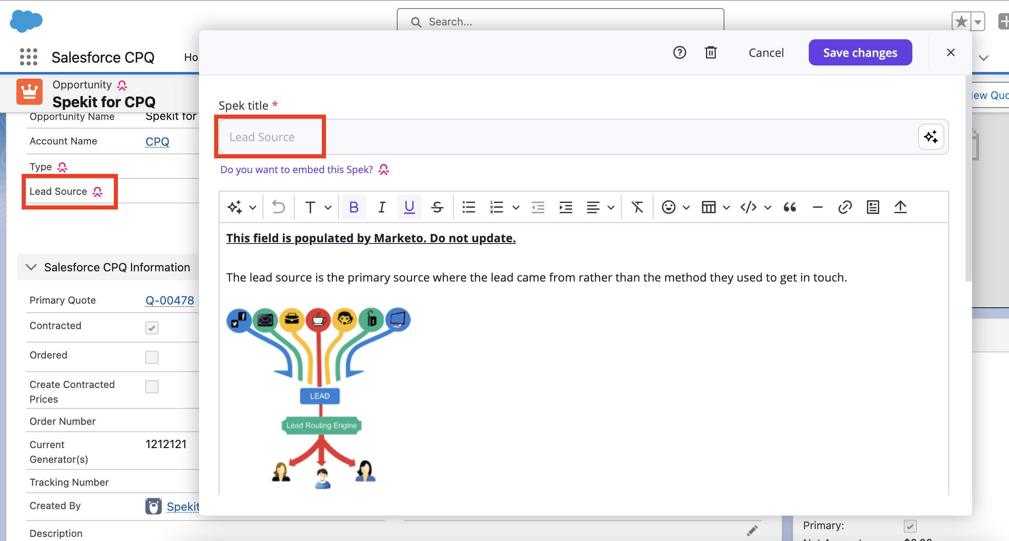The height and width of the screenshot is (541, 1009).
Task: Delete the Spek with trash icon
Action: [x=711, y=52]
